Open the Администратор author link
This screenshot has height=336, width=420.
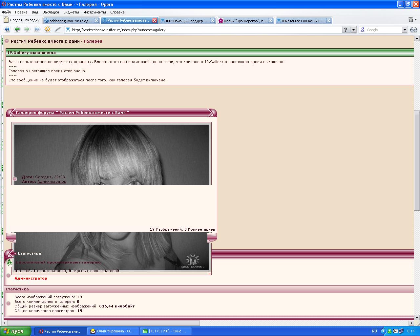[52, 181]
